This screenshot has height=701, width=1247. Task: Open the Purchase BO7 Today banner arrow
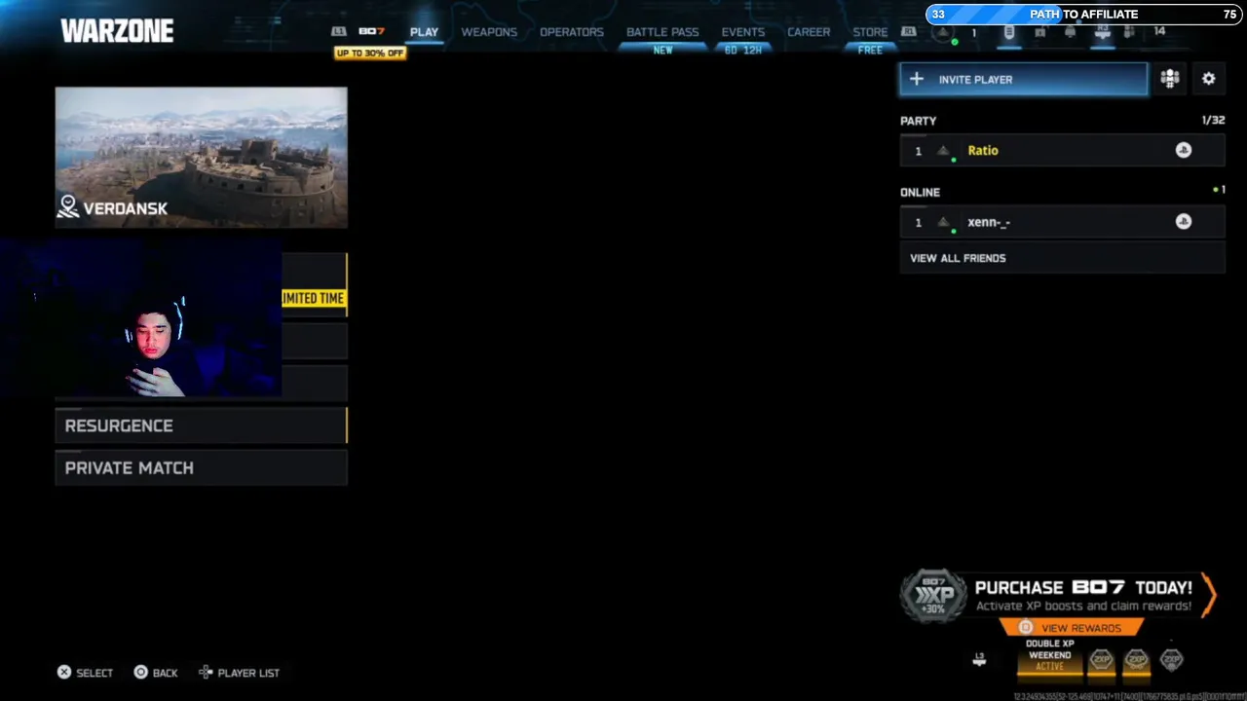(1209, 595)
